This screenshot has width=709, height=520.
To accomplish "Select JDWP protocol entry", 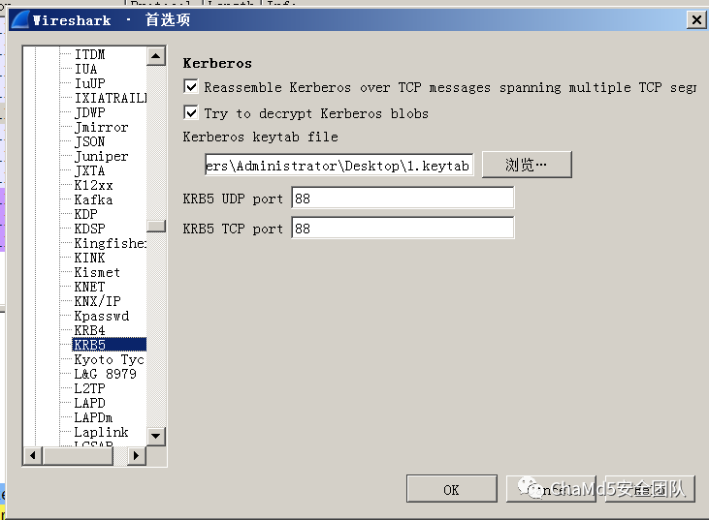I will [x=89, y=112].
